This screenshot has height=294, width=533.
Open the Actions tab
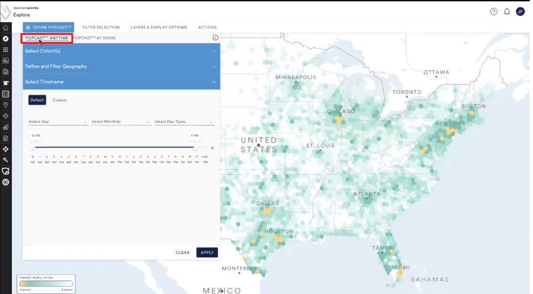207,27
